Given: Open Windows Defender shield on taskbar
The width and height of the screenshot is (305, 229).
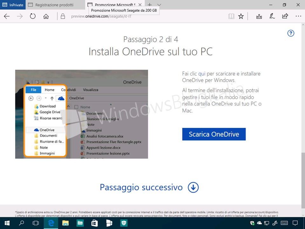Looking at the screenshot, I should click(x=124, y=223).
